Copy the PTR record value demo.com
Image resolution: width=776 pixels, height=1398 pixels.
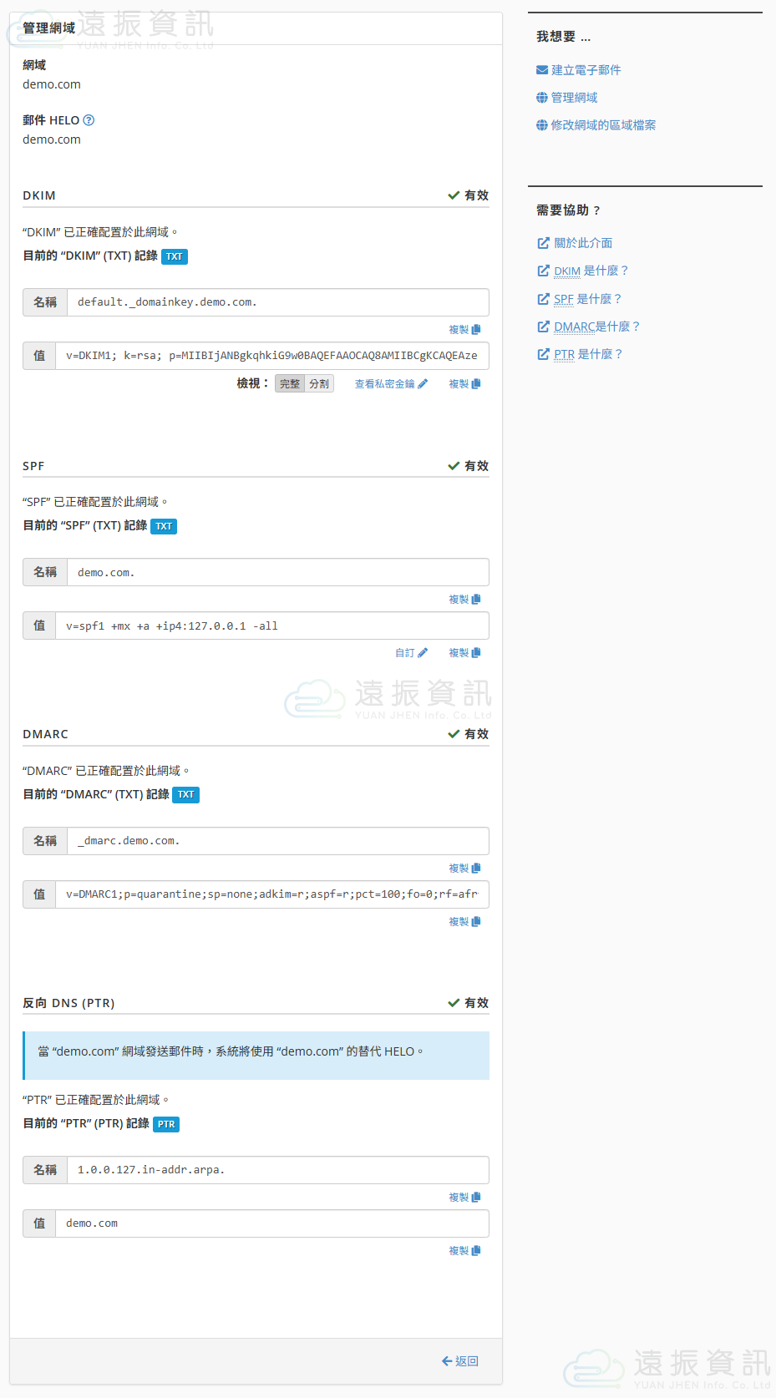(x=464, y=1251)
